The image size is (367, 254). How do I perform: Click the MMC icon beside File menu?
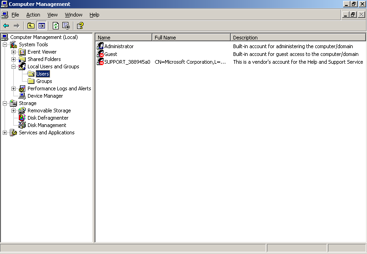coord(5,15)
